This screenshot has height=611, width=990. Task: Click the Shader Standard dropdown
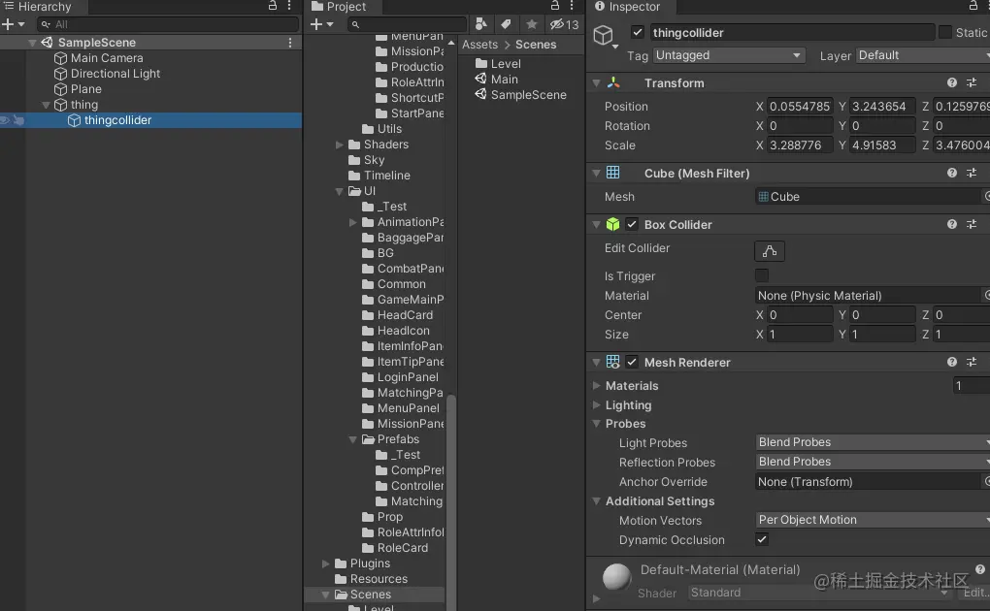coord(819,593)
